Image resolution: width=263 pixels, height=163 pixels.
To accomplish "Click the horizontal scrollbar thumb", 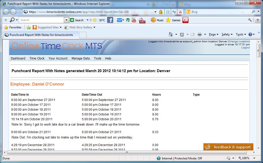I will coord(127,152).
